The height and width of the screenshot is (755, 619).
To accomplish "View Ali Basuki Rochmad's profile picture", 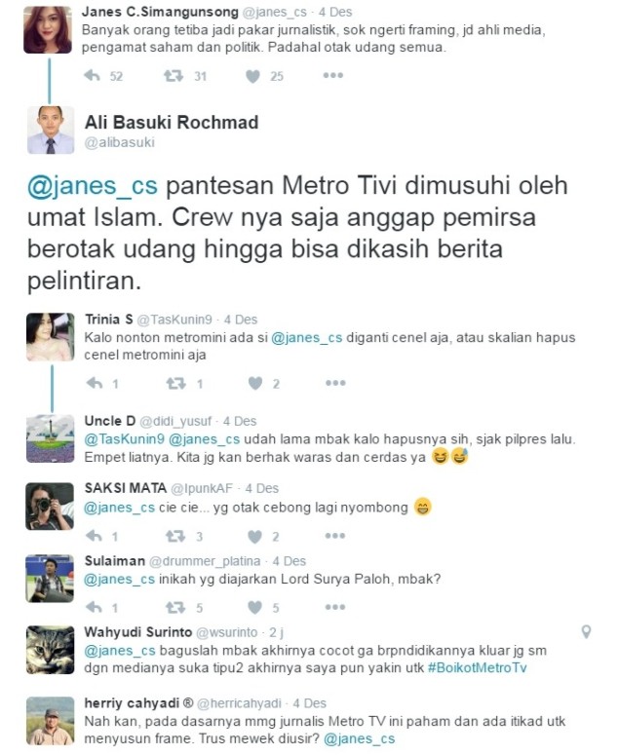I will point(51,130).
